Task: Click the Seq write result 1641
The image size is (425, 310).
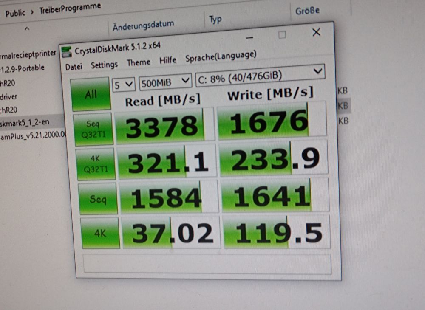Action: click(275, 195)
